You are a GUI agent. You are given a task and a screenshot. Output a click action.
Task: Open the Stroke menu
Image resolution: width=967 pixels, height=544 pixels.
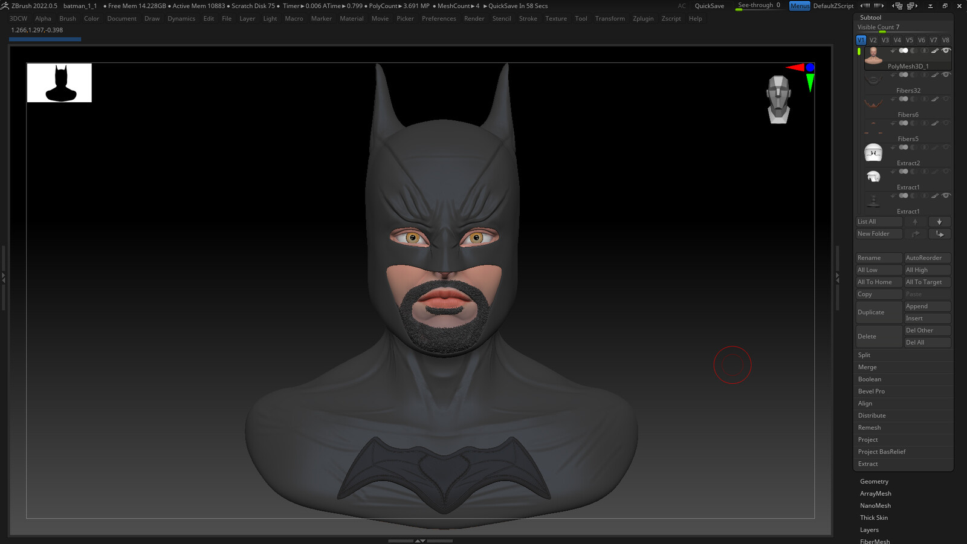point(528,19)
